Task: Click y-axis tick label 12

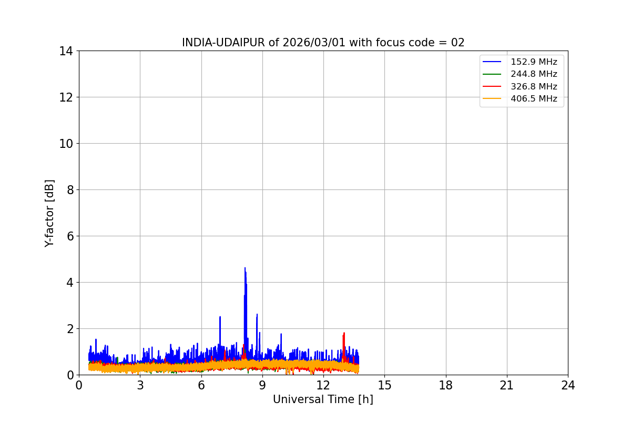Action: (x=66, y=97)
